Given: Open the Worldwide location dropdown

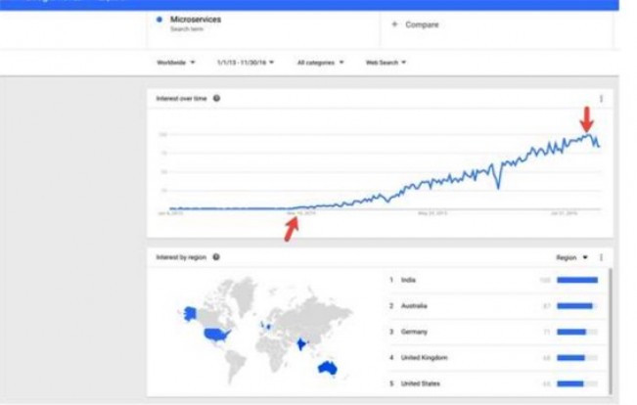Looking at the screenshot, I should pyautogui.click(x=176, y=63).
